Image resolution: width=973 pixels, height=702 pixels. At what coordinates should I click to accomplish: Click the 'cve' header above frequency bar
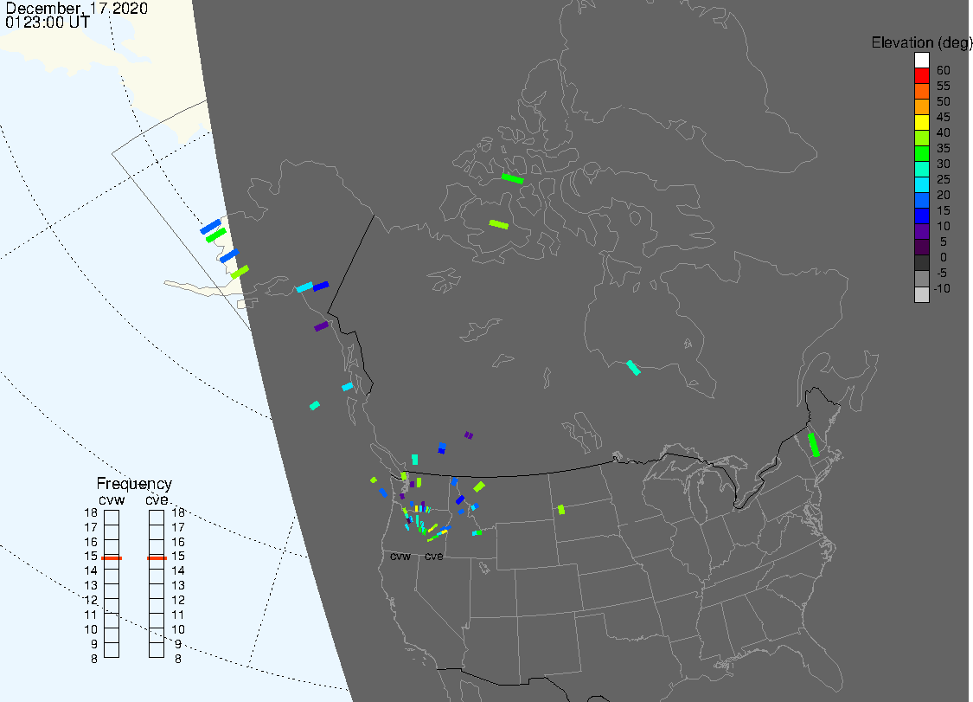tap(157, 500)
